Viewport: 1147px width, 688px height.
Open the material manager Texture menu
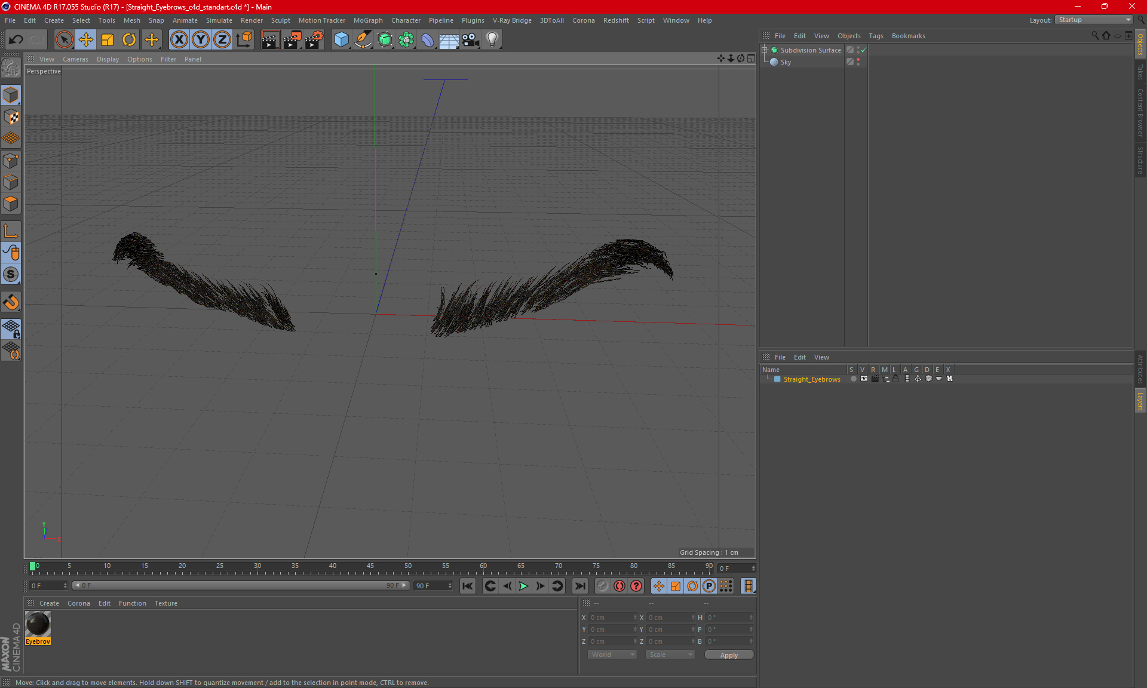(x=165, y=603)
